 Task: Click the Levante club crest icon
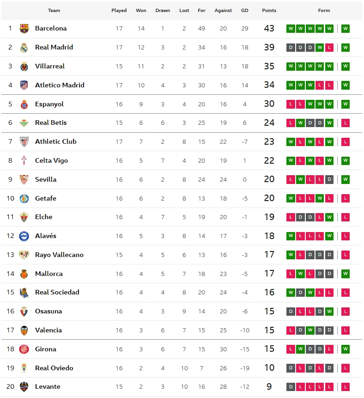(24, 387)
